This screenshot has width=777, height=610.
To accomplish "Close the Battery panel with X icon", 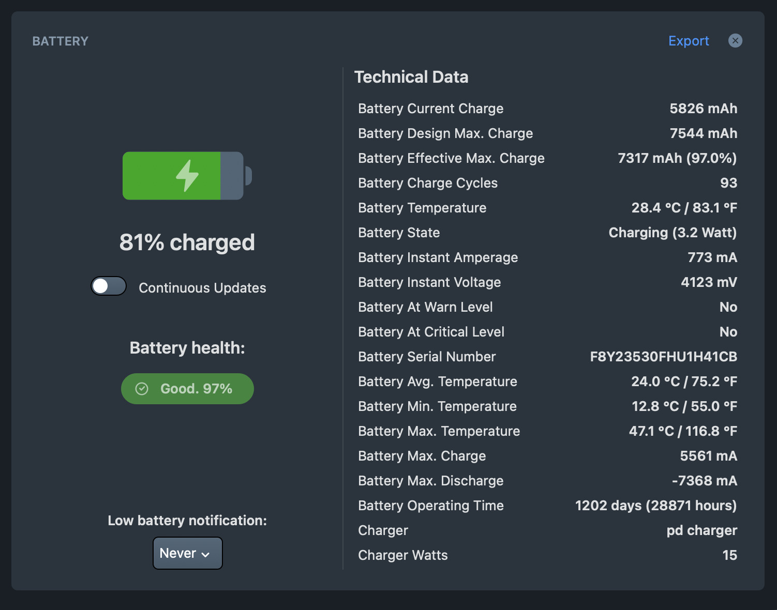I will pos(735,41).
